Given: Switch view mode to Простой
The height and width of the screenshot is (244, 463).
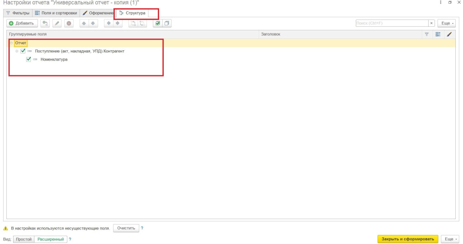Looking at the screenshot, I should point(24,239).
